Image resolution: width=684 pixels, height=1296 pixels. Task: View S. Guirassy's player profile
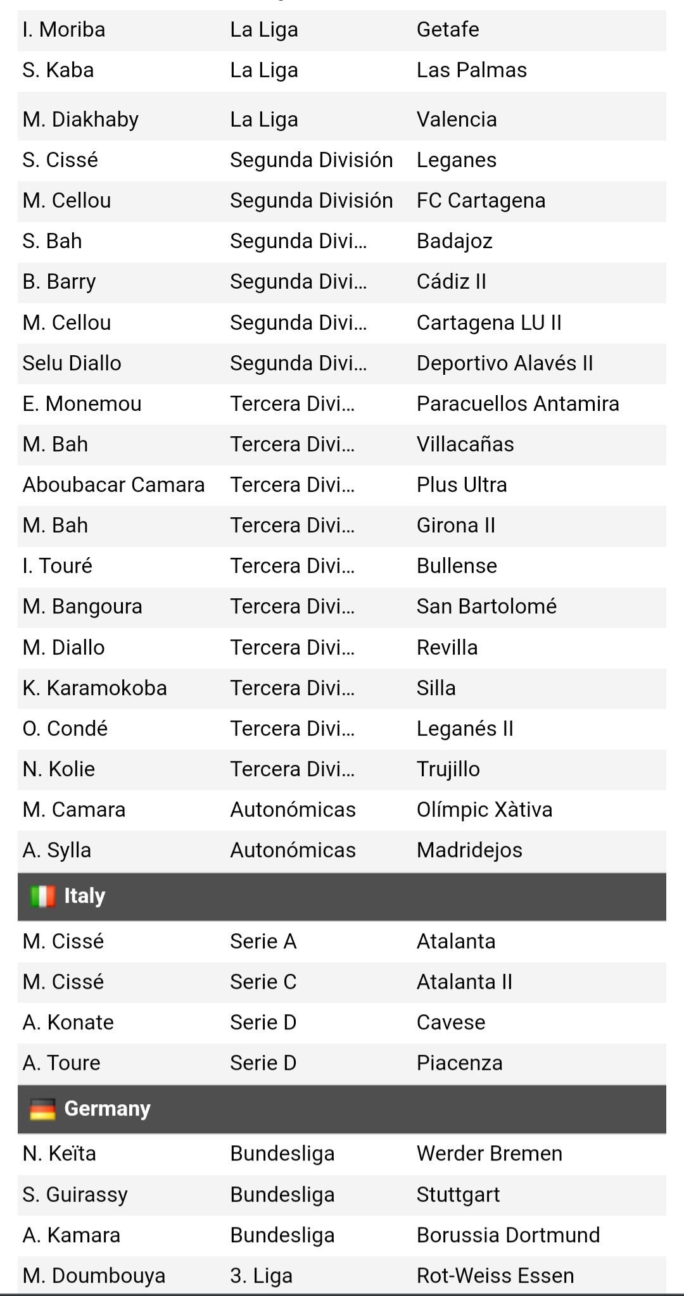[75, 1195]
